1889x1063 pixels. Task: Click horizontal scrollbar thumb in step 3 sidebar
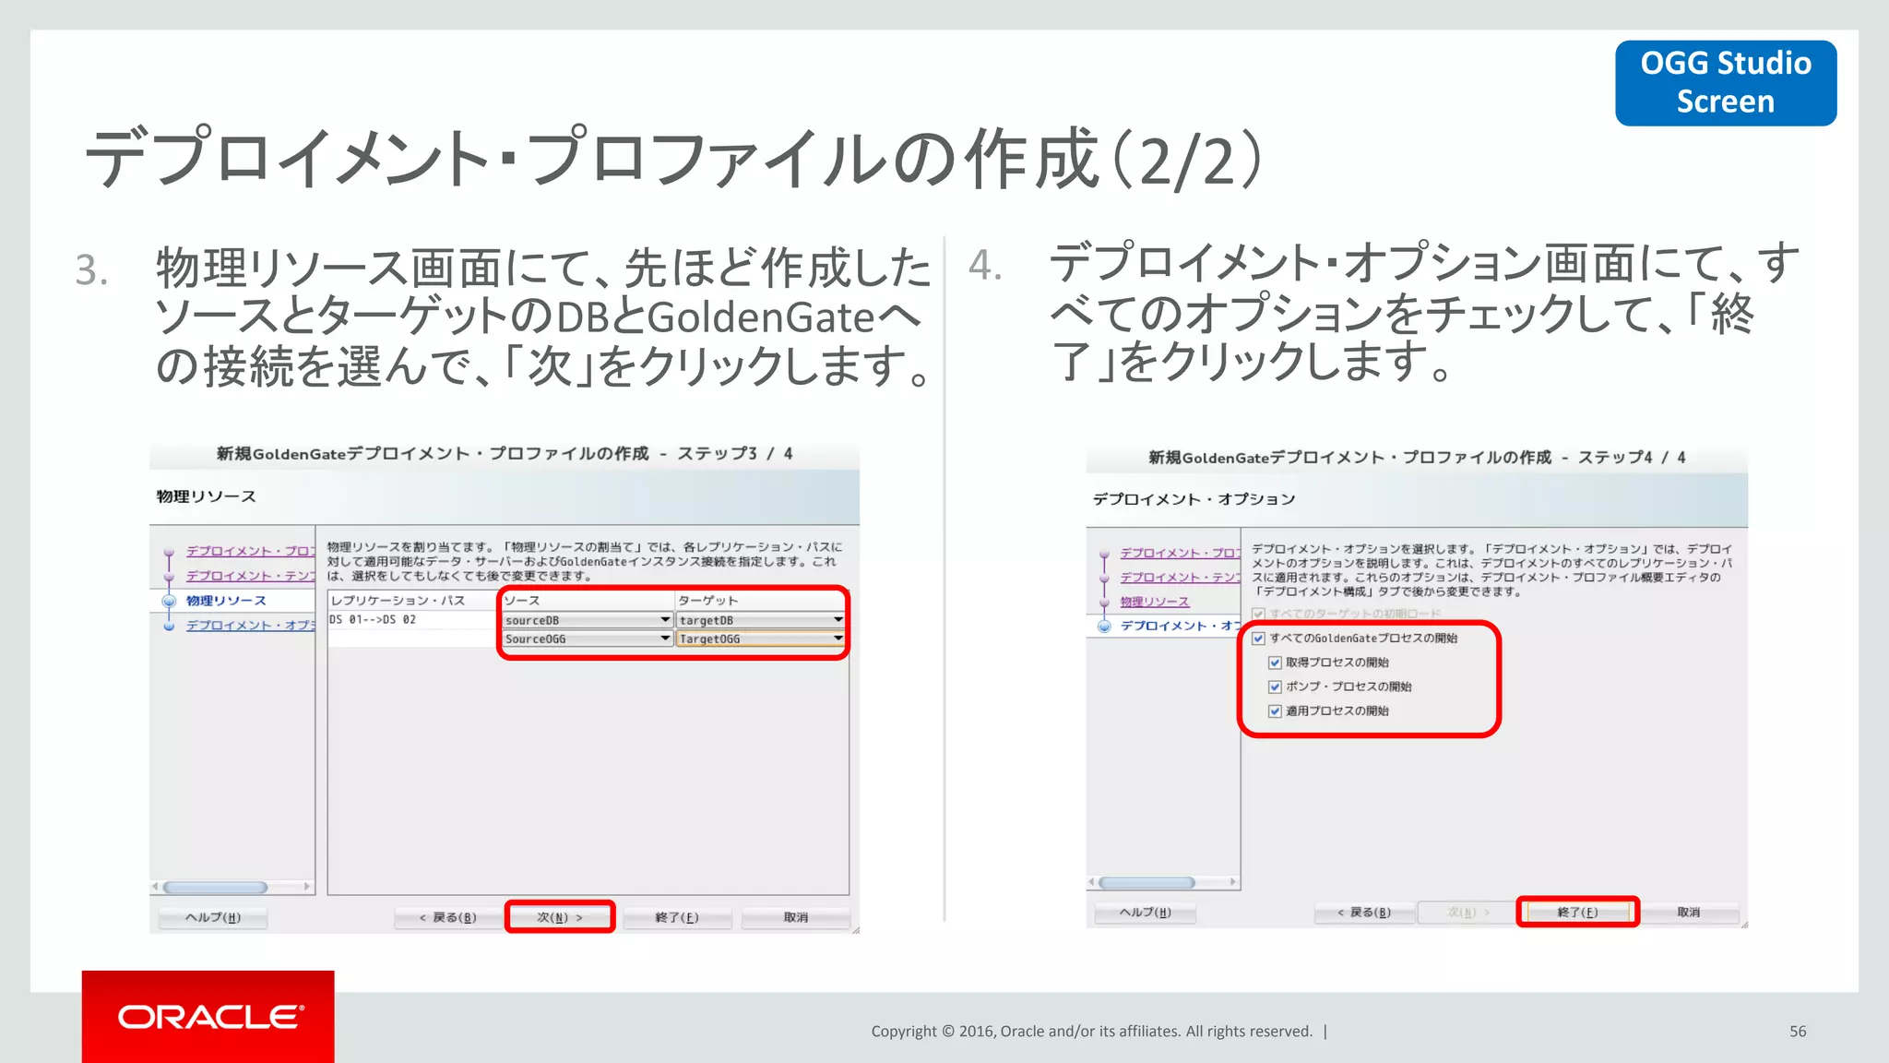[x=215, y=887]
